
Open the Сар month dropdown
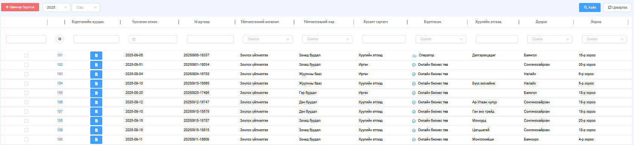click(86, 7)
